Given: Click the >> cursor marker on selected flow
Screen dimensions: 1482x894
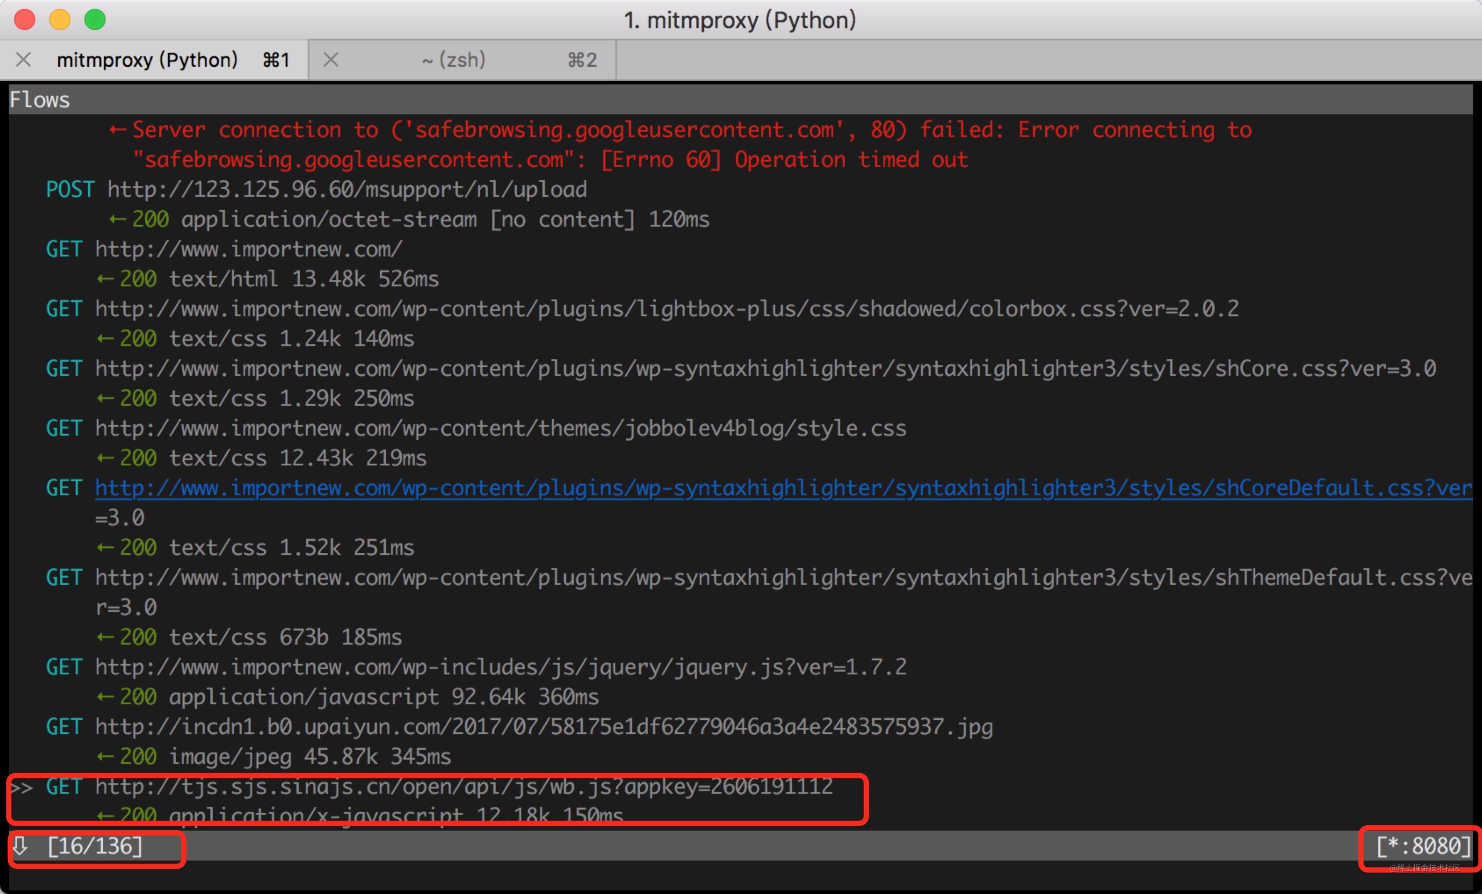Looking at the screenshot, I should point(22,787).
